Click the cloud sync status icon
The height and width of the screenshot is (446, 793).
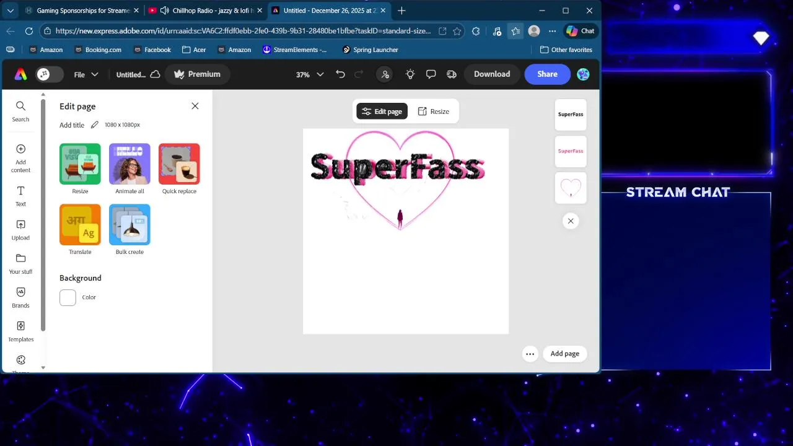pyautogui.click(x=156, y=74)
